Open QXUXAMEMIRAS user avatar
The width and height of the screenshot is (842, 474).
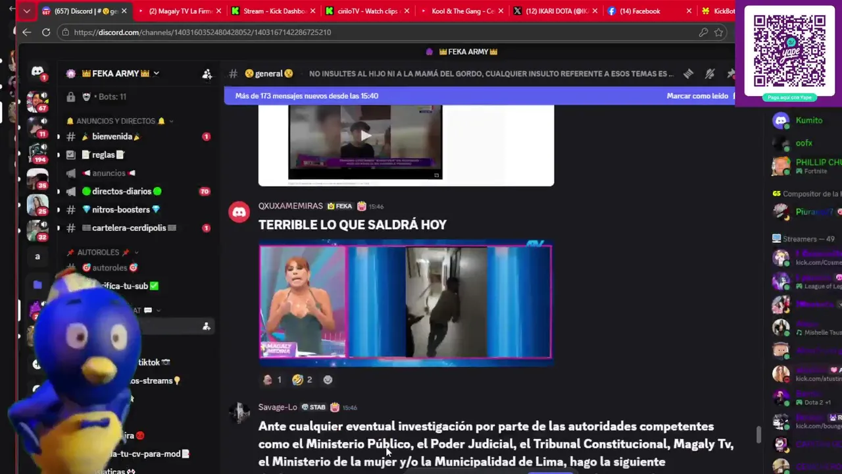click(x=239, y=212)
